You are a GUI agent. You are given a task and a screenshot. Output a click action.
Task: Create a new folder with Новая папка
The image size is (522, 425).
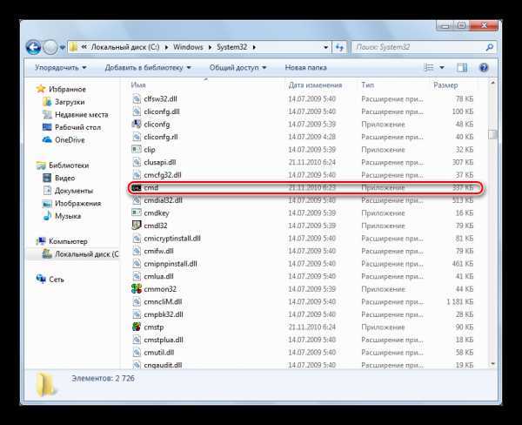coord(305,68)
